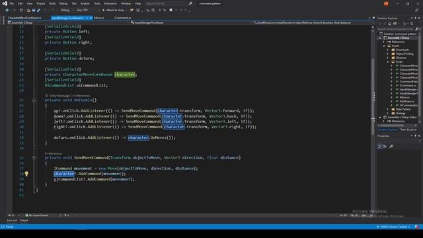Expand the Observer folder

pyautogui.click(x=388, y=58)
